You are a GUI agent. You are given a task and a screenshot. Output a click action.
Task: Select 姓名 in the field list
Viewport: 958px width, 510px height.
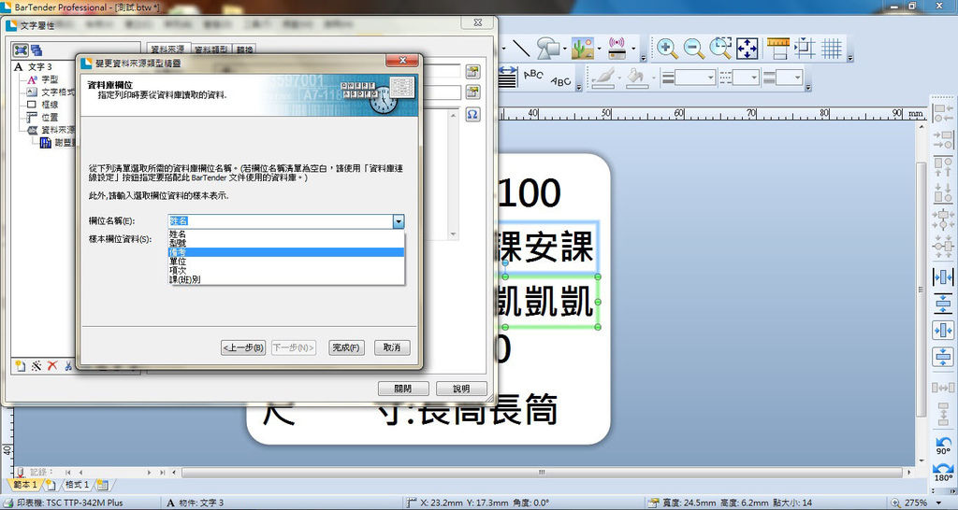(x=285, y=234)
